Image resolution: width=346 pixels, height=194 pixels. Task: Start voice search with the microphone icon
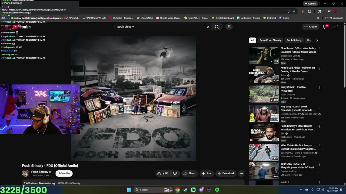point(229,27)
